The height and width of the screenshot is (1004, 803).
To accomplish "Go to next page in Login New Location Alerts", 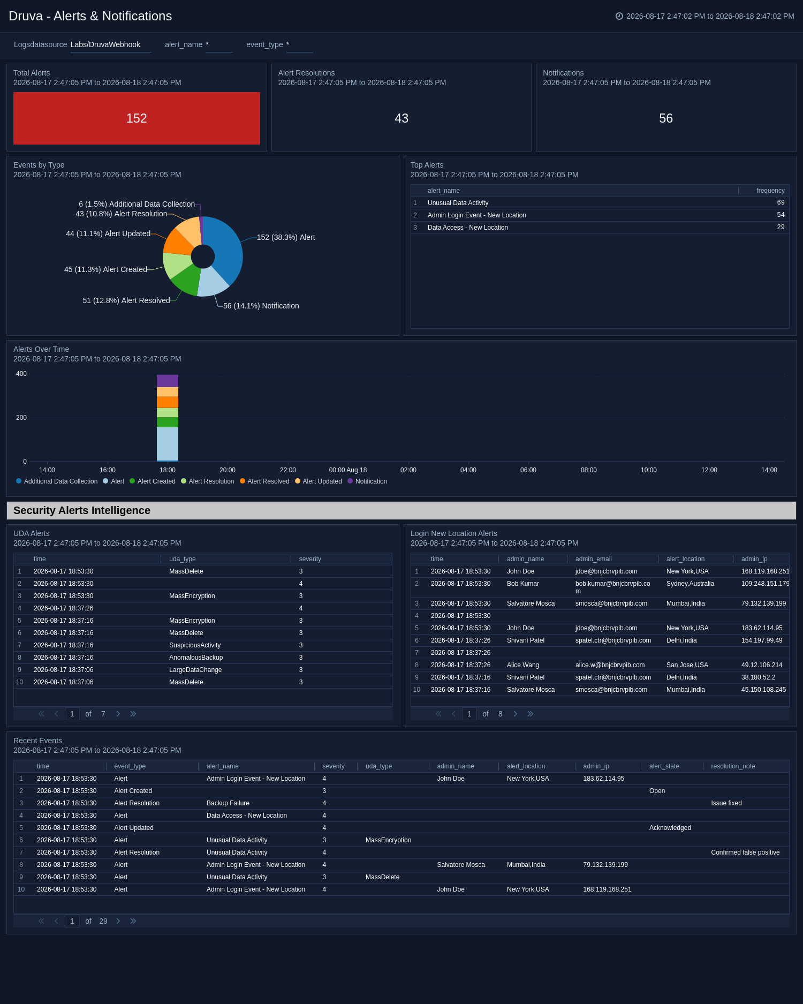I will pos(516,714).
